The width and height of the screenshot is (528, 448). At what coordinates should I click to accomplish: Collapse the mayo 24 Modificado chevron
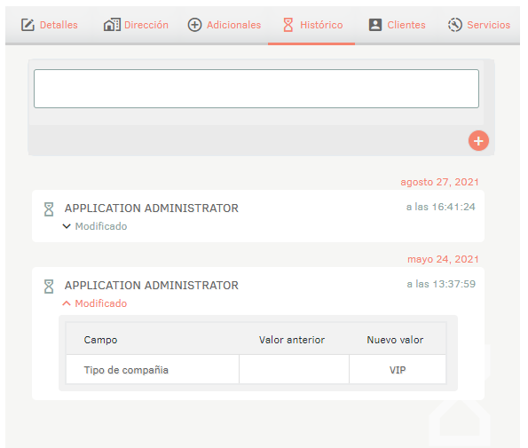tap(67, 303)
